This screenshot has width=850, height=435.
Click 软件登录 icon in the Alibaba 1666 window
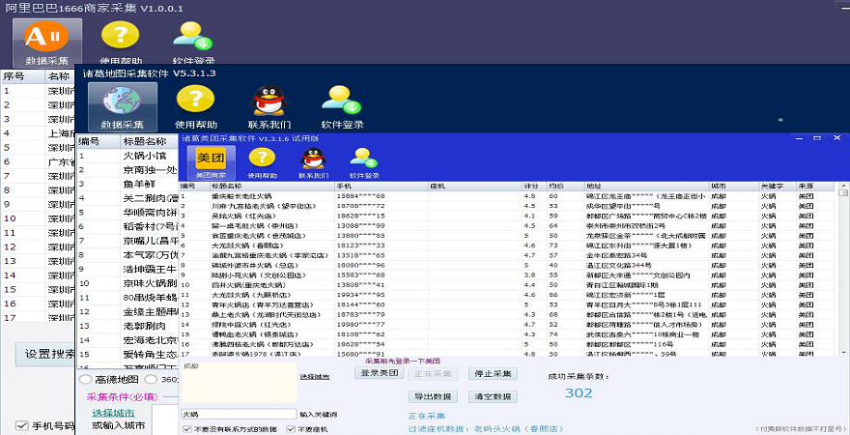click(193, 43)
